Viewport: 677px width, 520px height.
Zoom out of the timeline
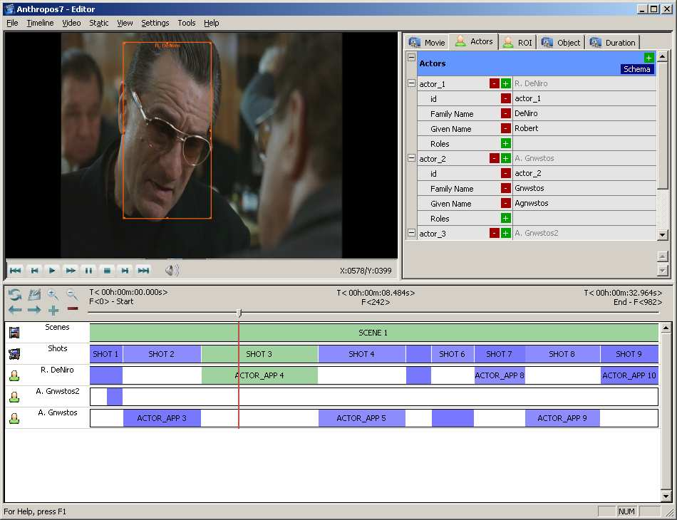pyautogui.click(x=72, y=295)
